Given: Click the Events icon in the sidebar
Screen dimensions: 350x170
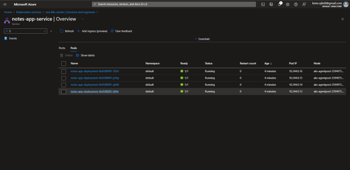Looking at the screenshot, I should coord(6,38).
